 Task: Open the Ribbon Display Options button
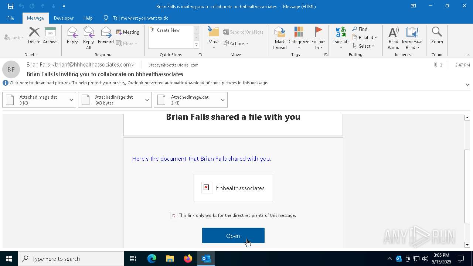click(413, 6)
